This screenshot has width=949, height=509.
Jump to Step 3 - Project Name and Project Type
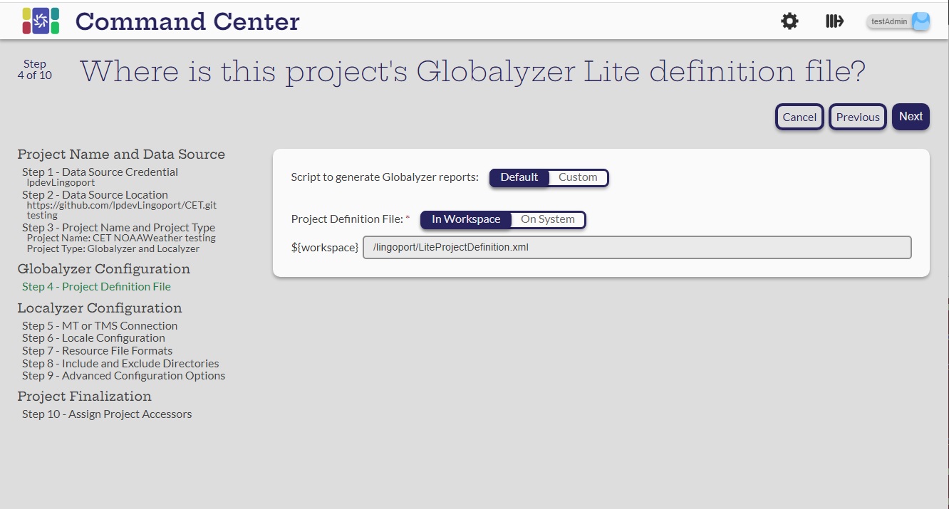pyautogui.click(x=118, y=228)
